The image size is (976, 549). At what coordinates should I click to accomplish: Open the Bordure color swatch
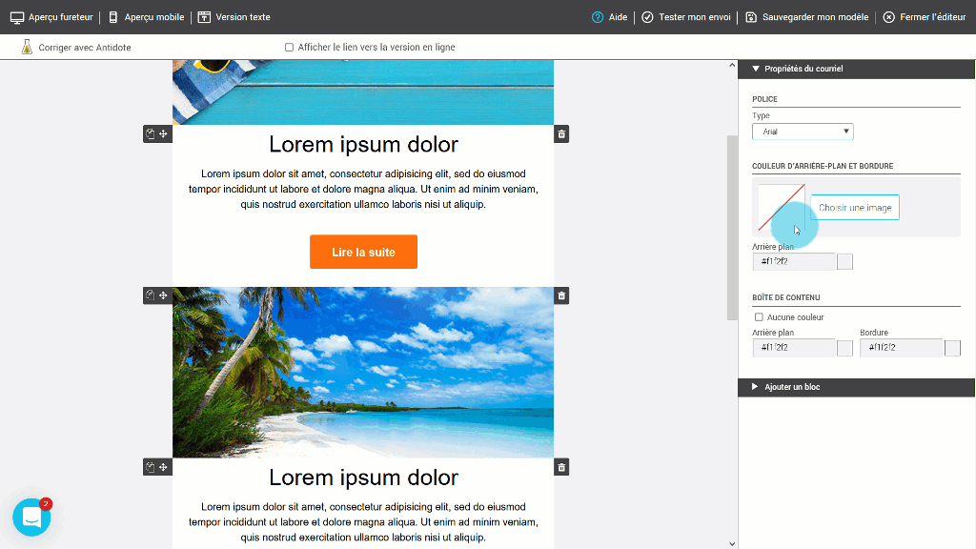(952, 348)
